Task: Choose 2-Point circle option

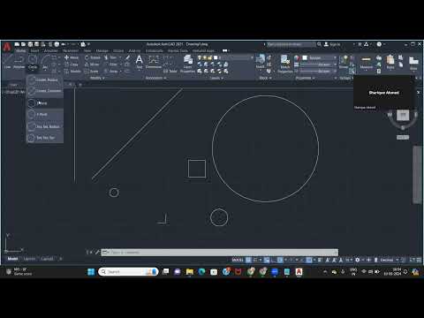Action: (x=45, y=102)
